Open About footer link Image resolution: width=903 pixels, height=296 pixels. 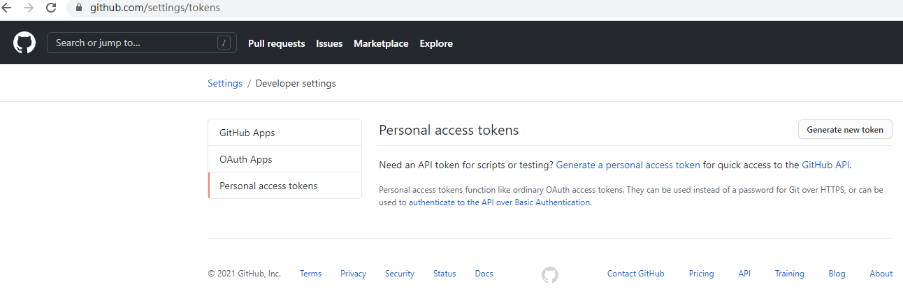pos(881,274)
